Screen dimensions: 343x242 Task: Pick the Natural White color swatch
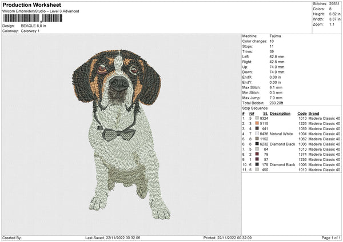pos(257,134)
